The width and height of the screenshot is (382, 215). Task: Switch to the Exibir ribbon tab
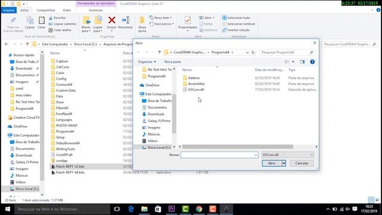[67, 10]
